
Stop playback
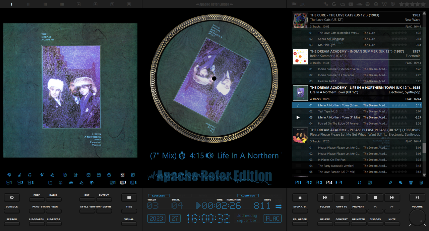[x=375, y=197]
